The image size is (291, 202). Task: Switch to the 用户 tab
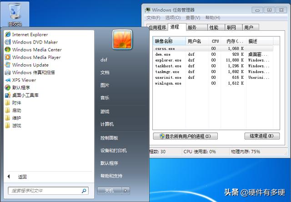point(251,28)
